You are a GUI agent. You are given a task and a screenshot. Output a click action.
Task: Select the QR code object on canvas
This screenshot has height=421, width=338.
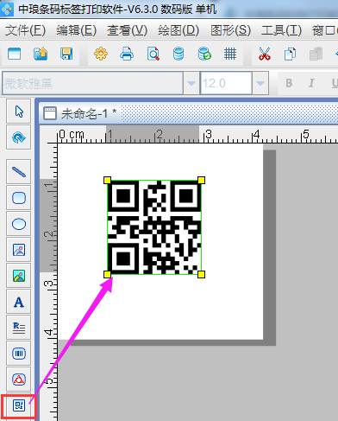point(154,227)
